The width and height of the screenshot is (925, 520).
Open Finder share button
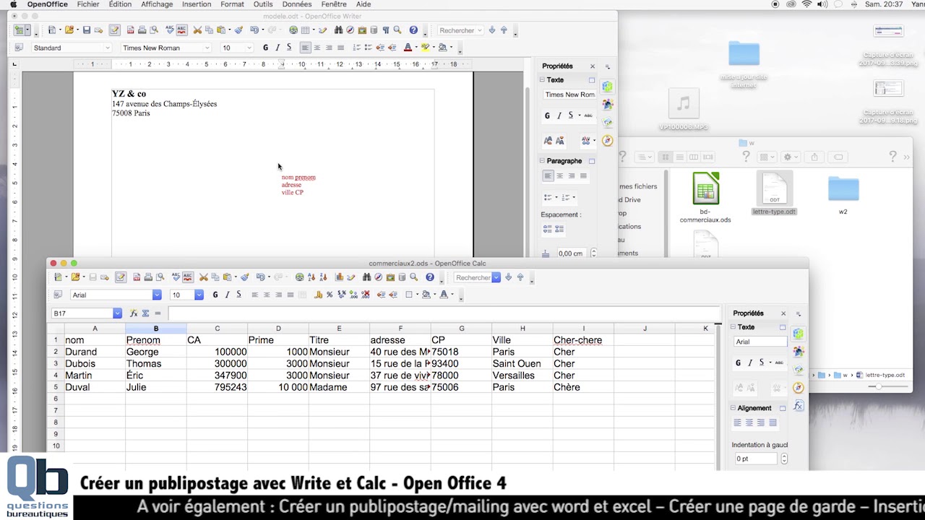click(814, 157)
